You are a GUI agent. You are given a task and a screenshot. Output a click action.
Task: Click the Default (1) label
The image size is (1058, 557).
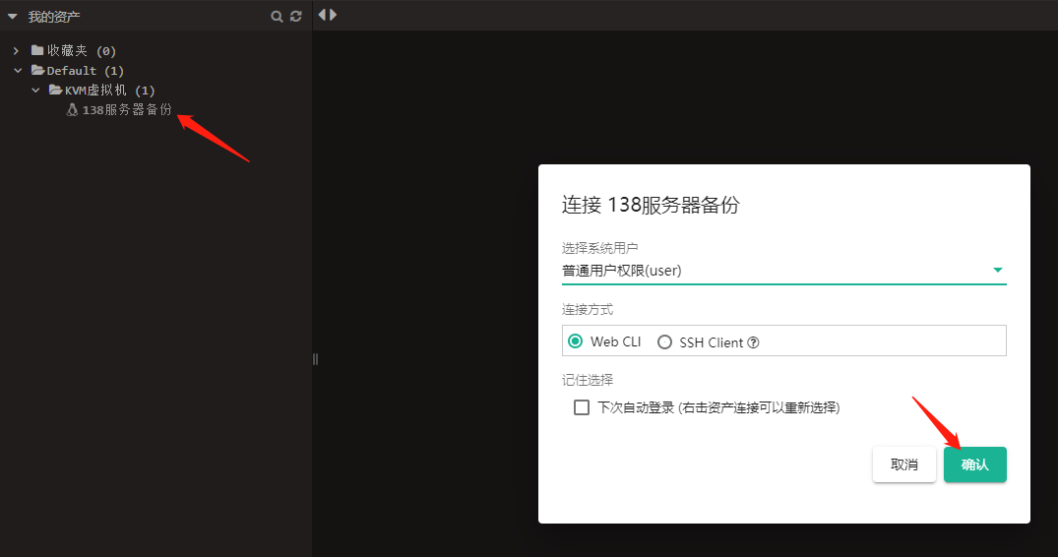[x=85, y=70]
